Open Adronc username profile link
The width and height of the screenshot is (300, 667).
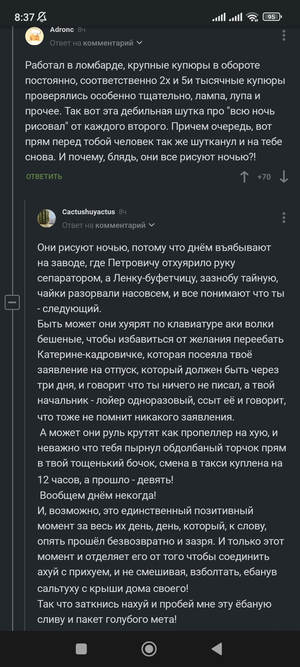(62, 30)
